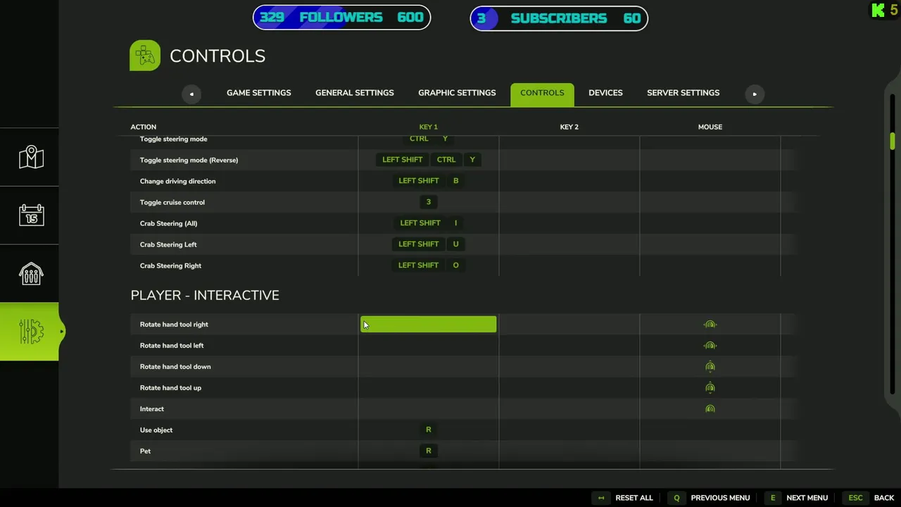Click the ESC key hint icon
Image resolution: width=901 pixels, height=507 pixels.
pyautogui.click(x=855, y=498)
